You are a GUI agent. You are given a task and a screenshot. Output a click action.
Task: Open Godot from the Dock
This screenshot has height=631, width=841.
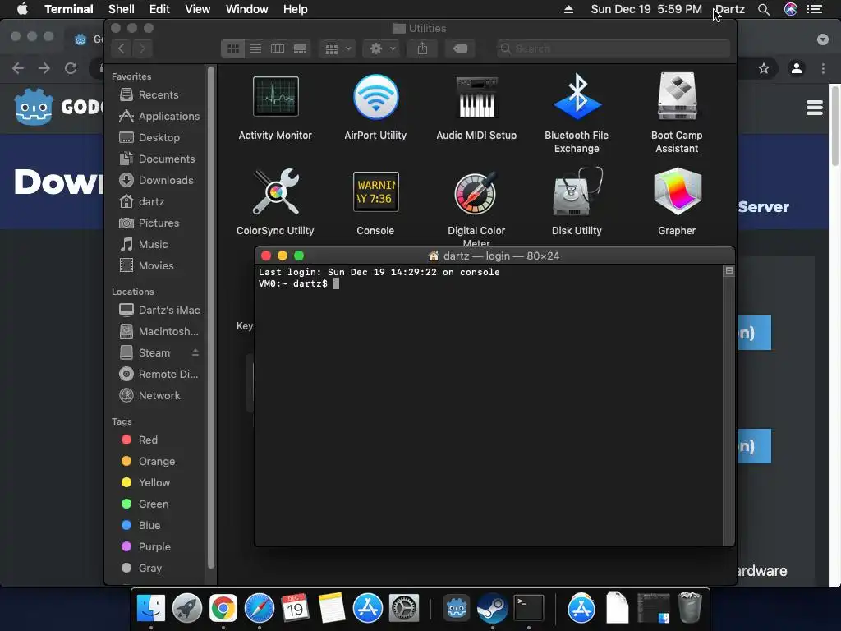(457, 609)
